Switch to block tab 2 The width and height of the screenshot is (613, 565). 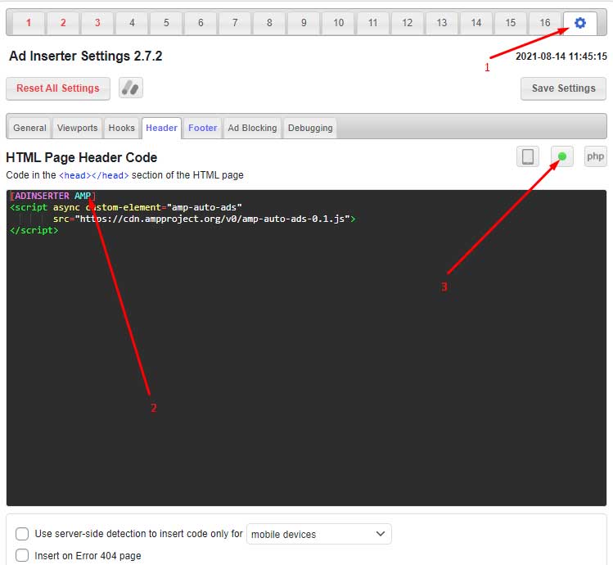point(63,23)
